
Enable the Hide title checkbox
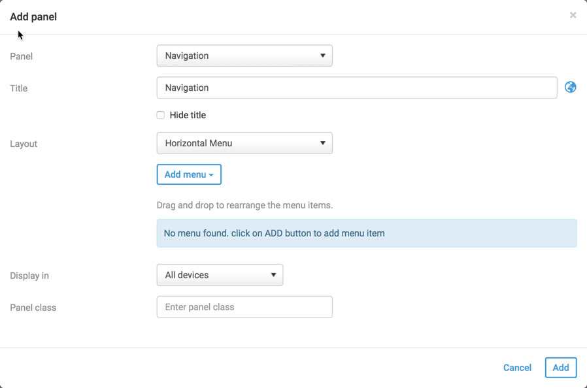pyautogui.click(x=161, y=116)
